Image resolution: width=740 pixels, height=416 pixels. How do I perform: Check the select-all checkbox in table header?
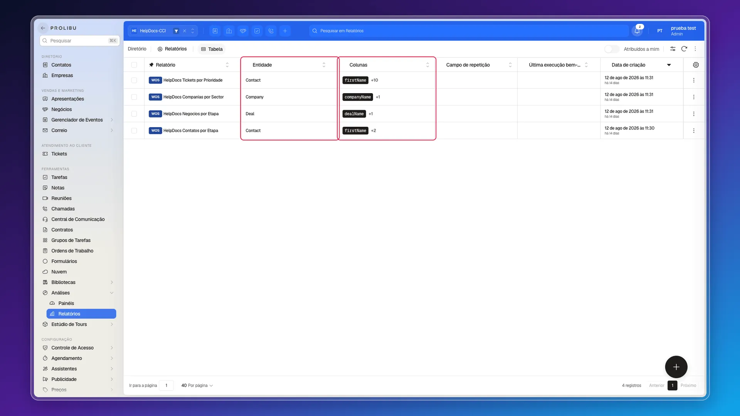134,65
